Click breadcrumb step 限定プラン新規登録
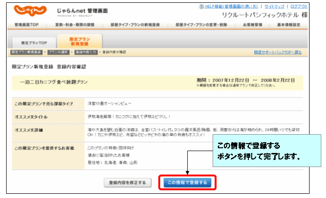Screen dimensions: 326x198 coord(26,52)
